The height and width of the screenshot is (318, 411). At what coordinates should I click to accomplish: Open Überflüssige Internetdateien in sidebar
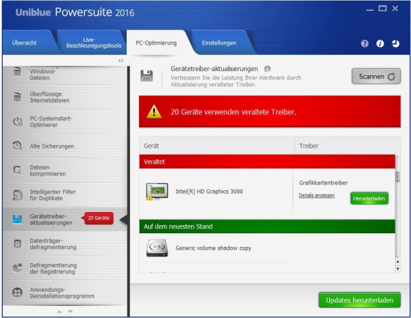click(65, 97)
